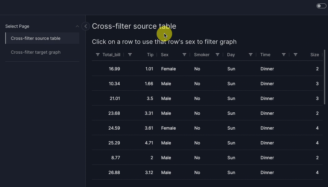Image resolution: width=328 pixels, height=187 pixels.
Task: Open the Size column filter icon
Action: point(296,55)
